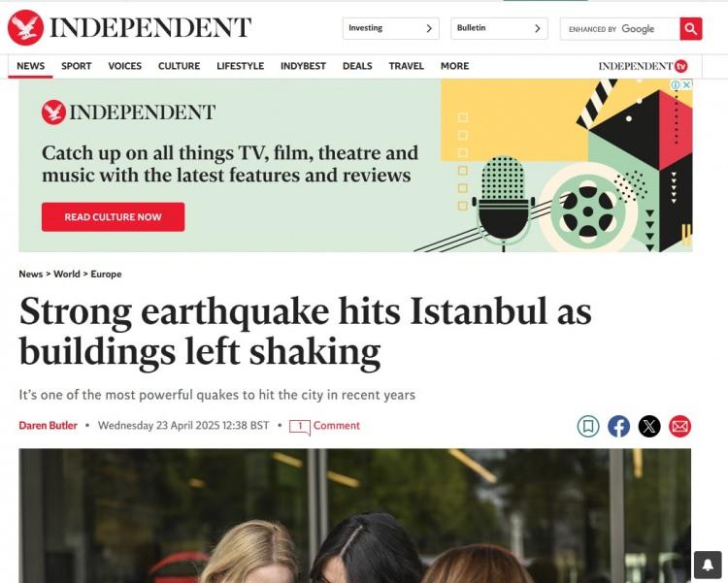Open the comment bubble count icon

[300, 427]
